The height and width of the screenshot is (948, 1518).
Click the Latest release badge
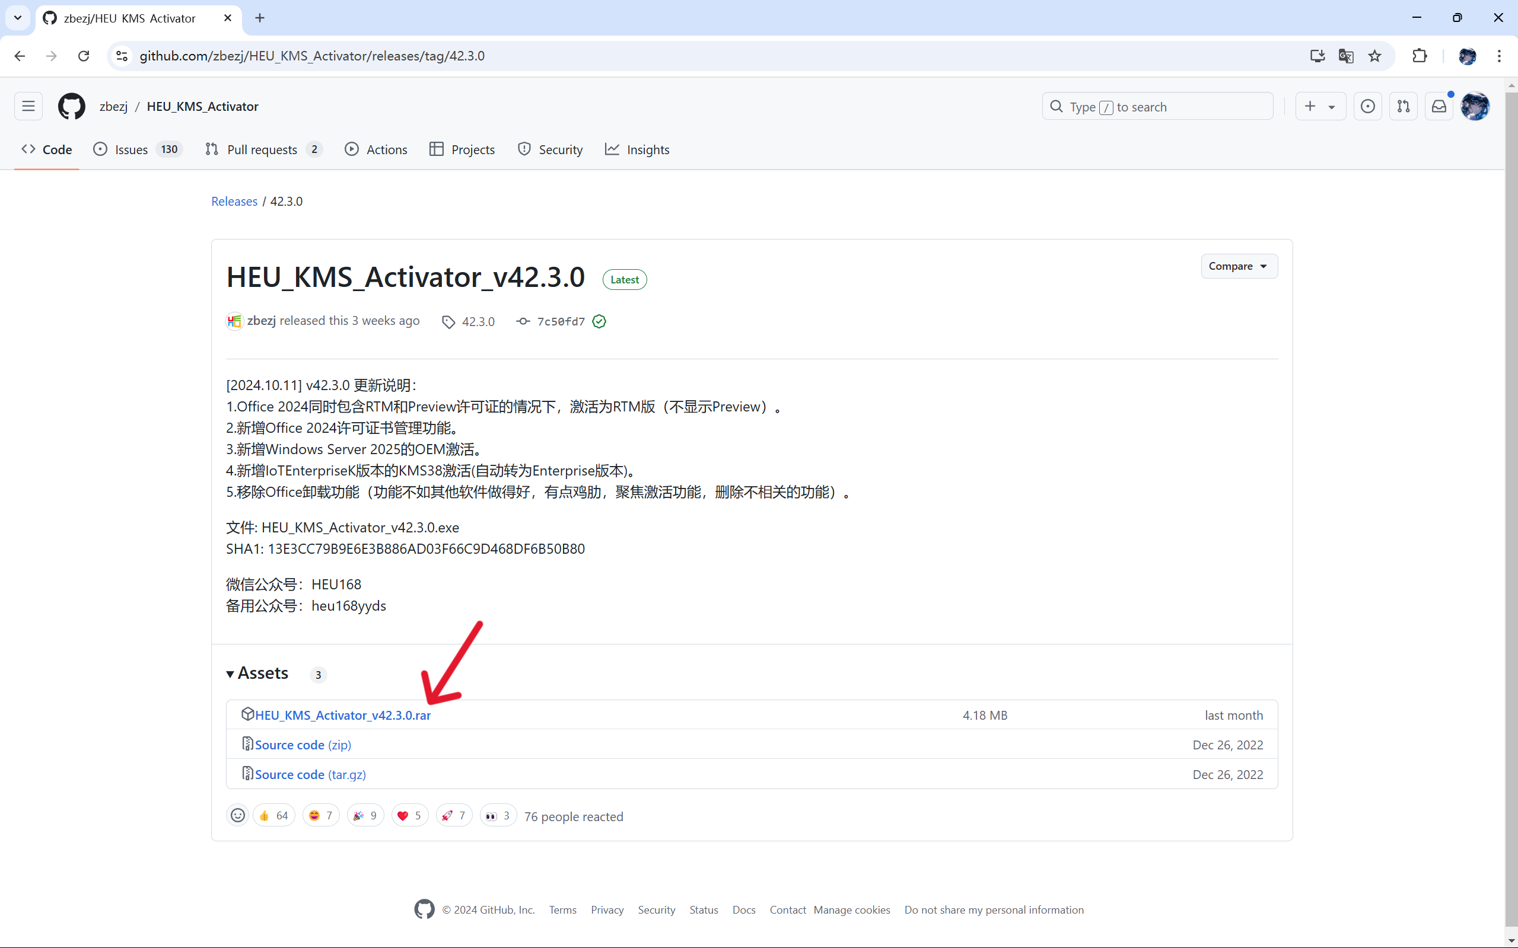[625, 280]
